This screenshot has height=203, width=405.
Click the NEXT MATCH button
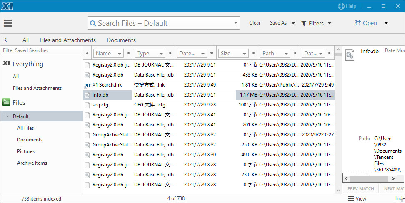point(392,188)
